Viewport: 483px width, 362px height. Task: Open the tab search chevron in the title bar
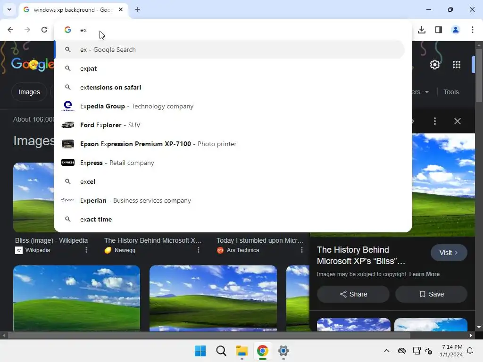click(9, 9)
